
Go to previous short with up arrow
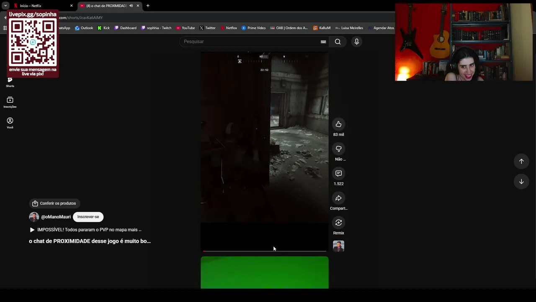(x=521, y=161)
